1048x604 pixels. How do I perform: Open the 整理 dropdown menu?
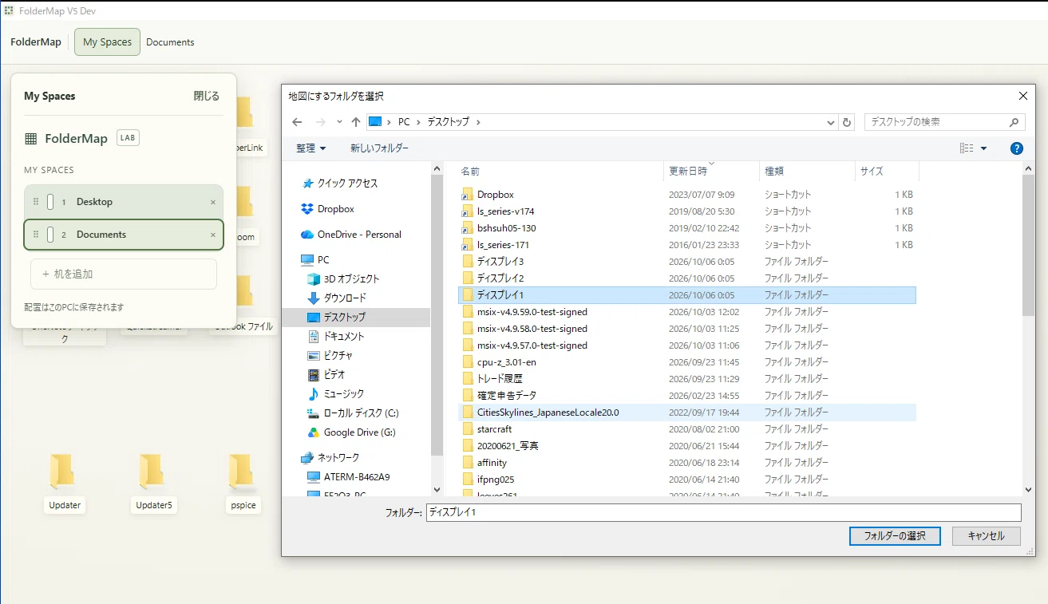pyautogui.click(x=310, y=148)
